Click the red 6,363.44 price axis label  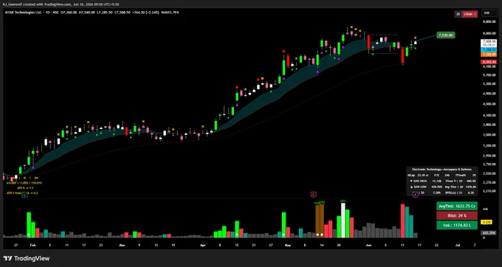tap(489, 62)
